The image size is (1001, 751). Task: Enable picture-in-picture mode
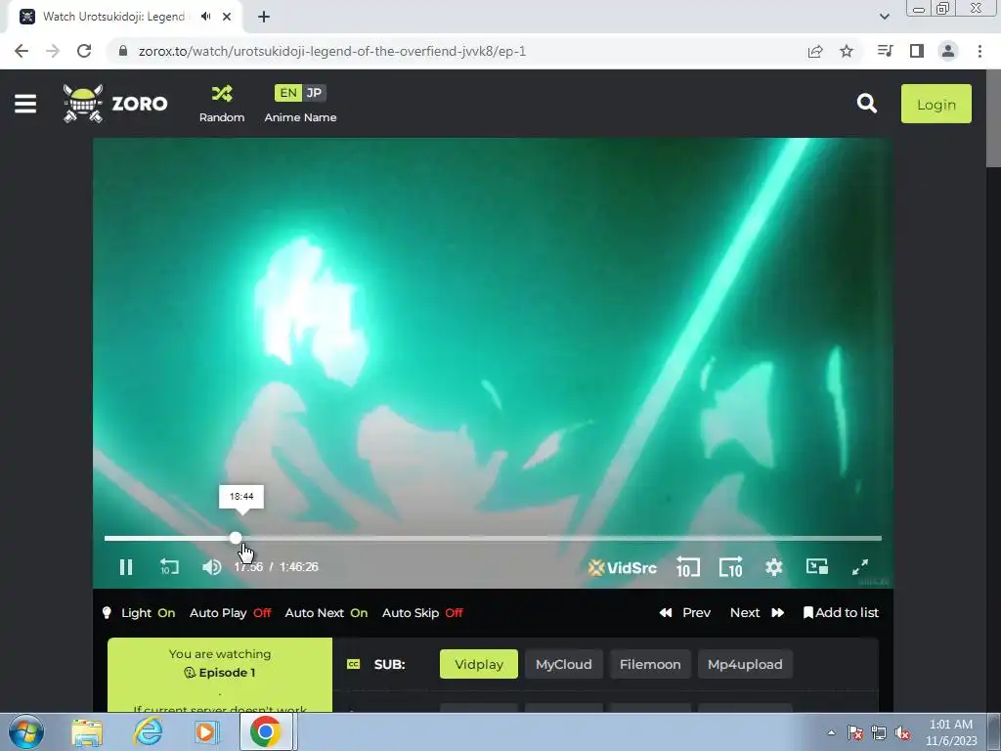(x=817, y=566)
